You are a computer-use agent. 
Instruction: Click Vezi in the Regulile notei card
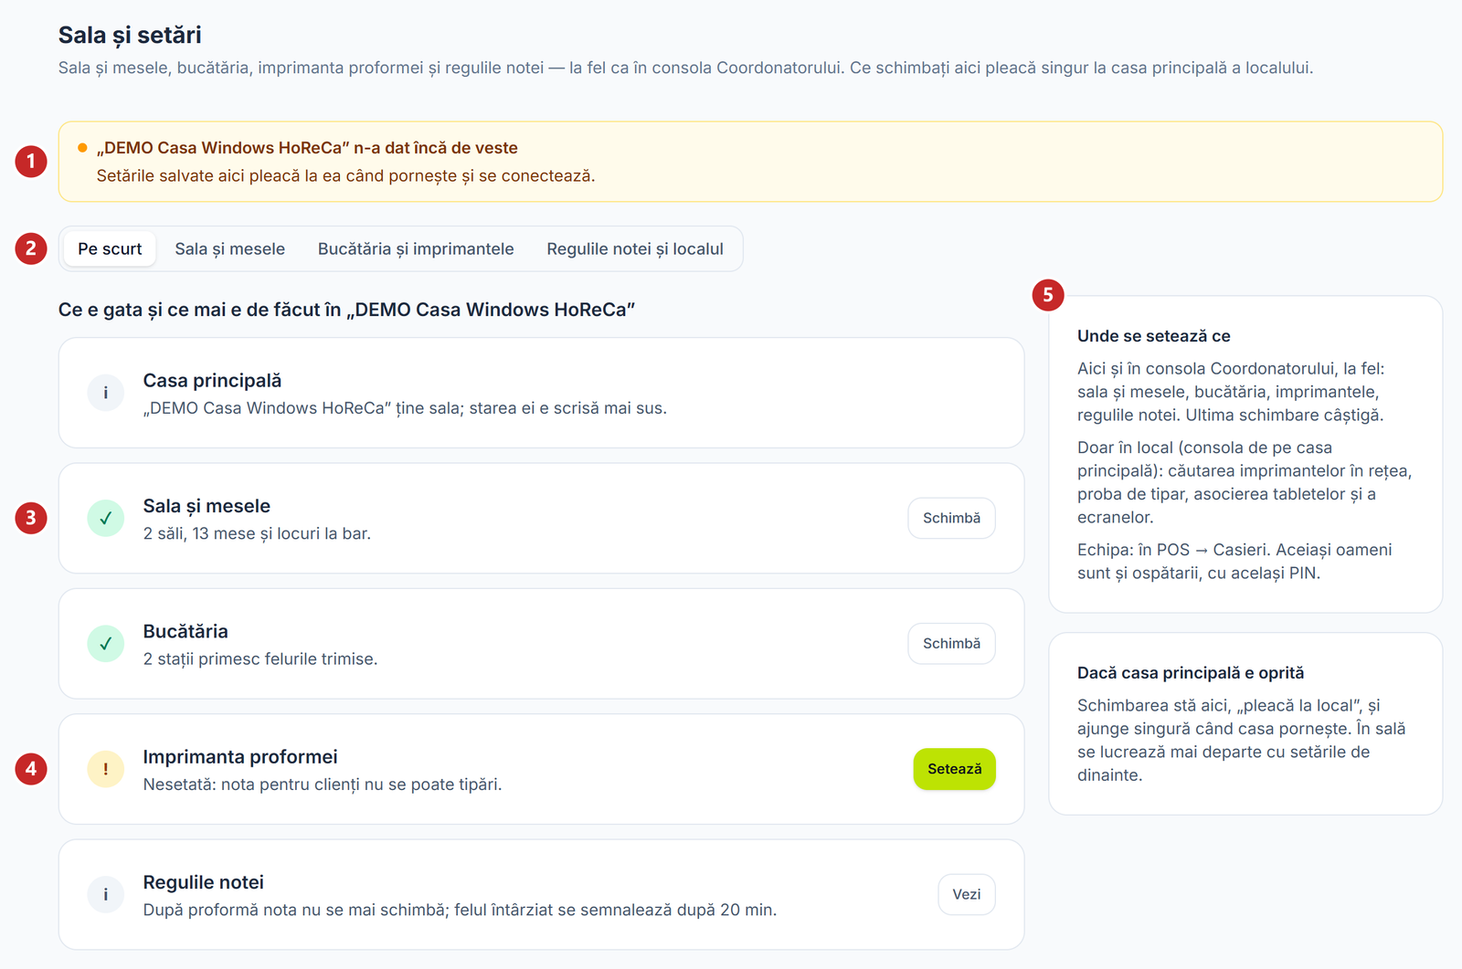tap(966, 894)
